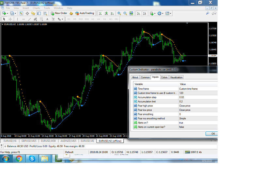Select the Crosshair tool
Viewport: 261px width, 195px height.
(x=10, y=19)
